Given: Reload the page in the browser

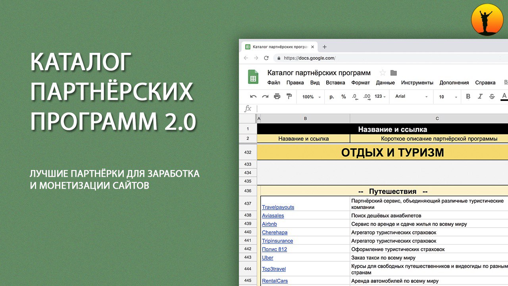Looking at the screenshot, I should [x=266, y=58].
